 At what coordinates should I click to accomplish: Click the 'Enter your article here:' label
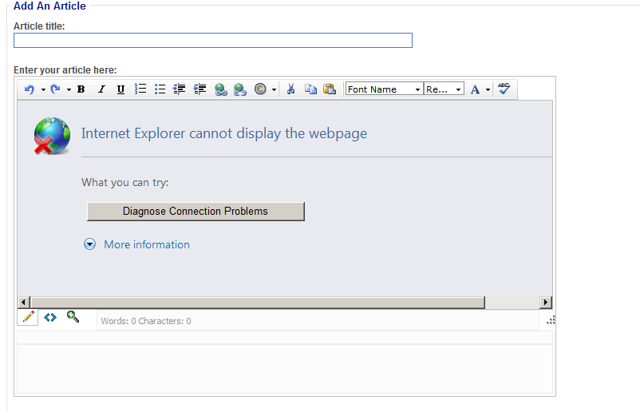[x=65, y=70]
